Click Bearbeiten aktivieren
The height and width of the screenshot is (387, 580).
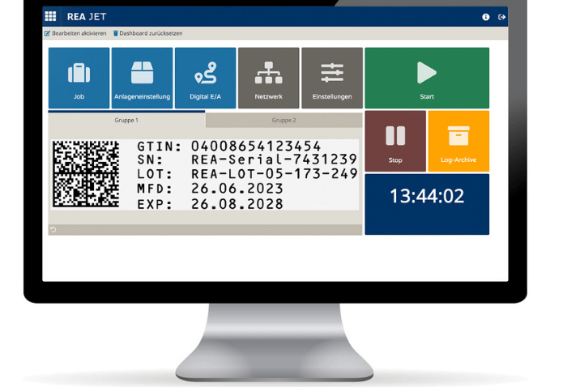point(75,33)
